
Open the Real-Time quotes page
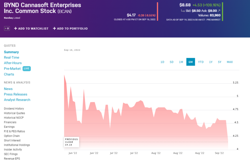tap(11, 57)
